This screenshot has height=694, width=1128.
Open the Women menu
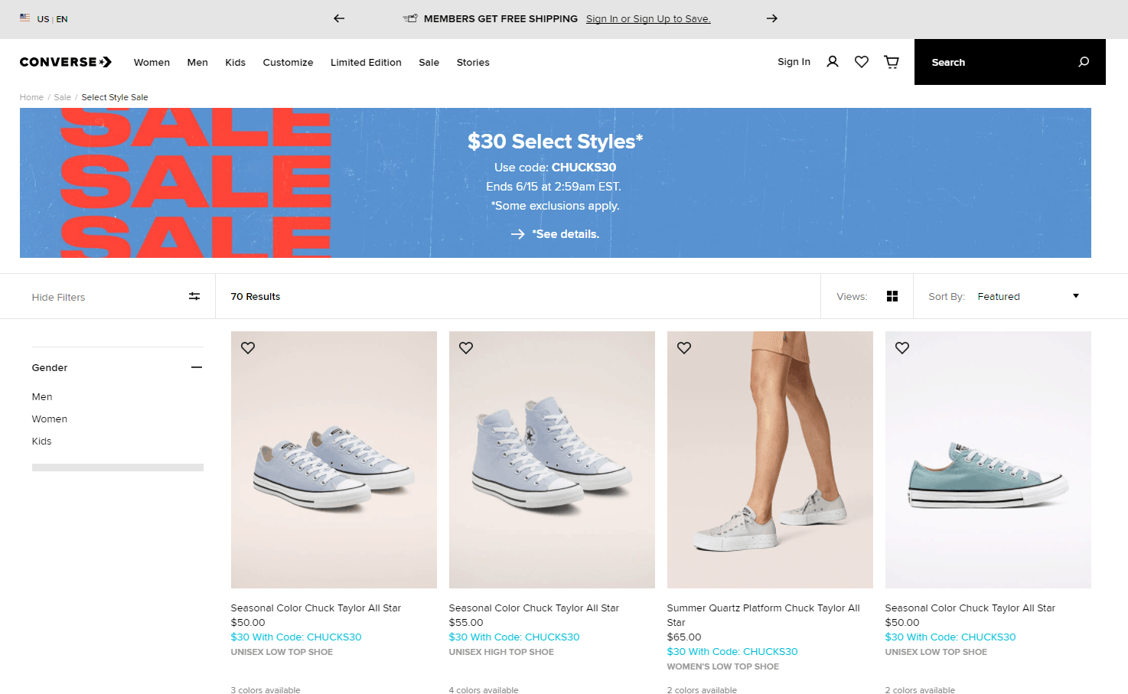[x=152, y=63]
